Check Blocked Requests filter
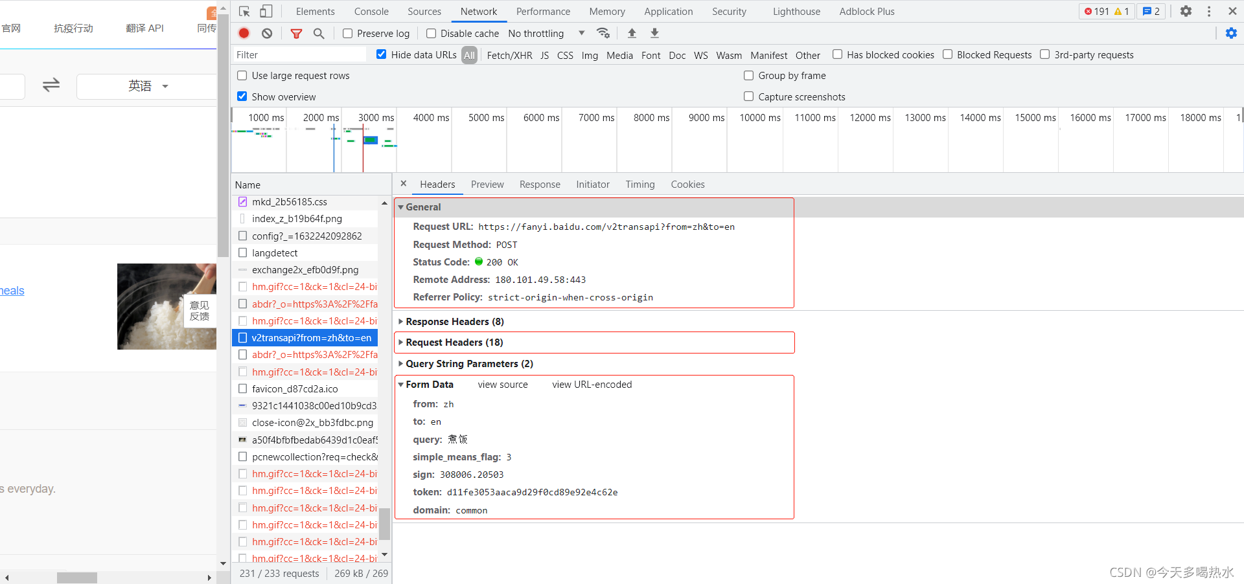The width and height of the screenshot is (1244, 584). coord(947,54)
